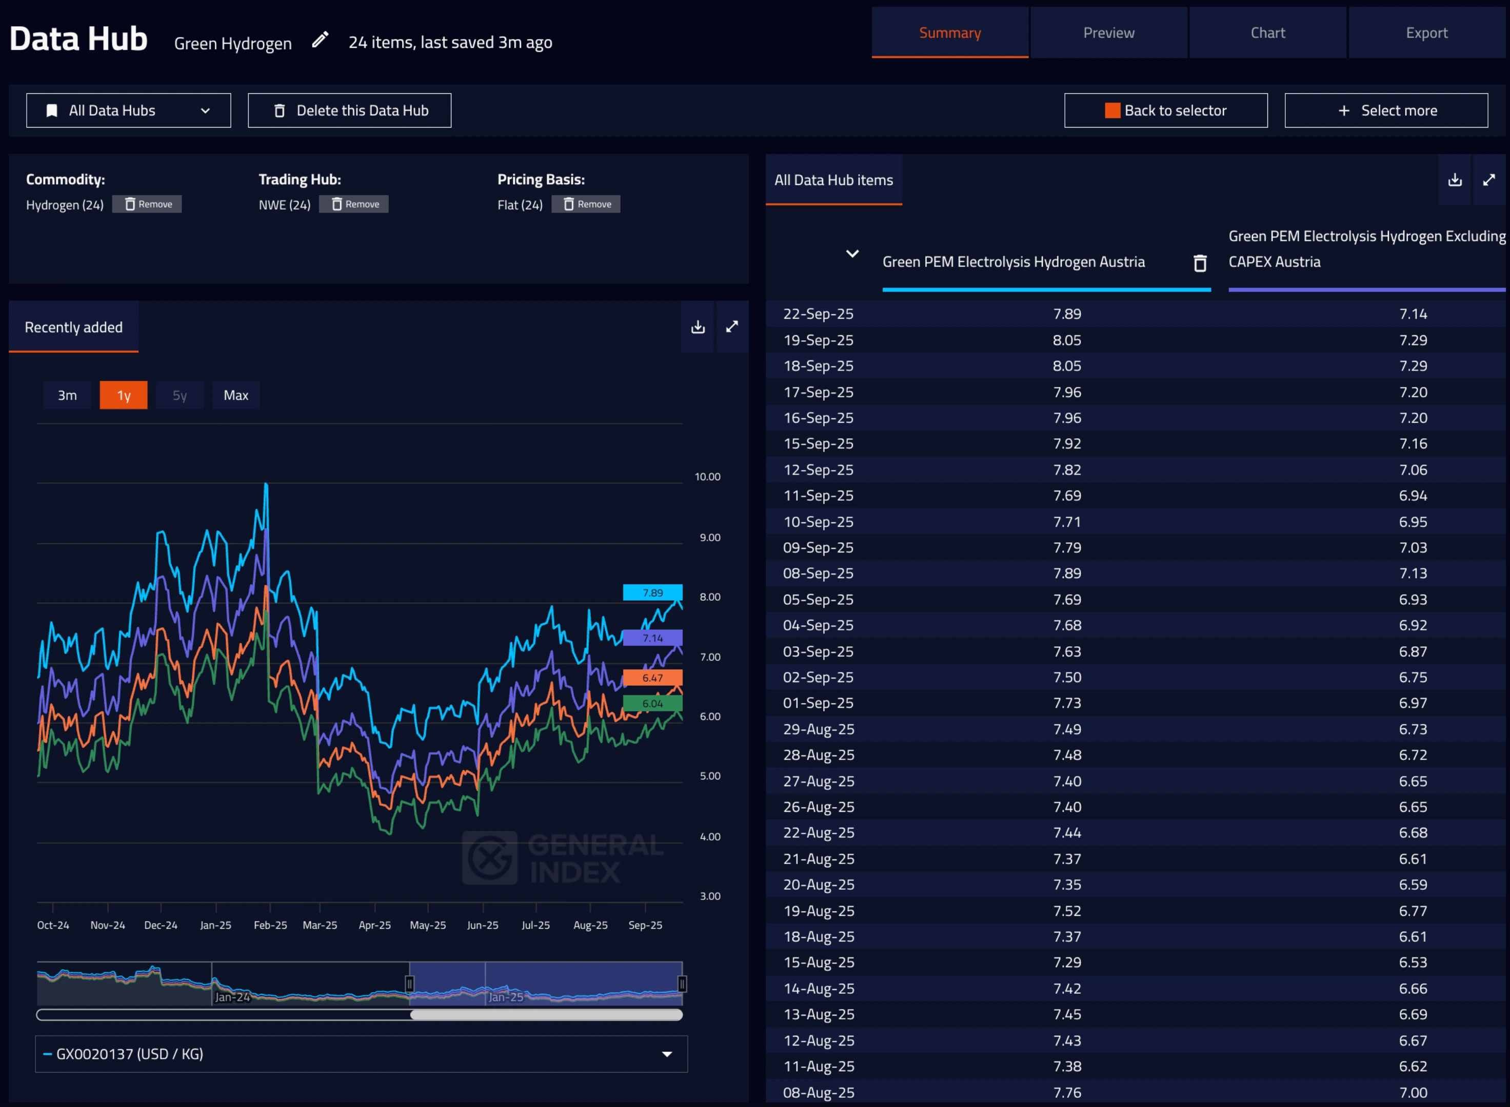Expand All Data Hub items table fullscreen
The height and width of the screenshot is (1107, 1510).
pos(1488,179)
